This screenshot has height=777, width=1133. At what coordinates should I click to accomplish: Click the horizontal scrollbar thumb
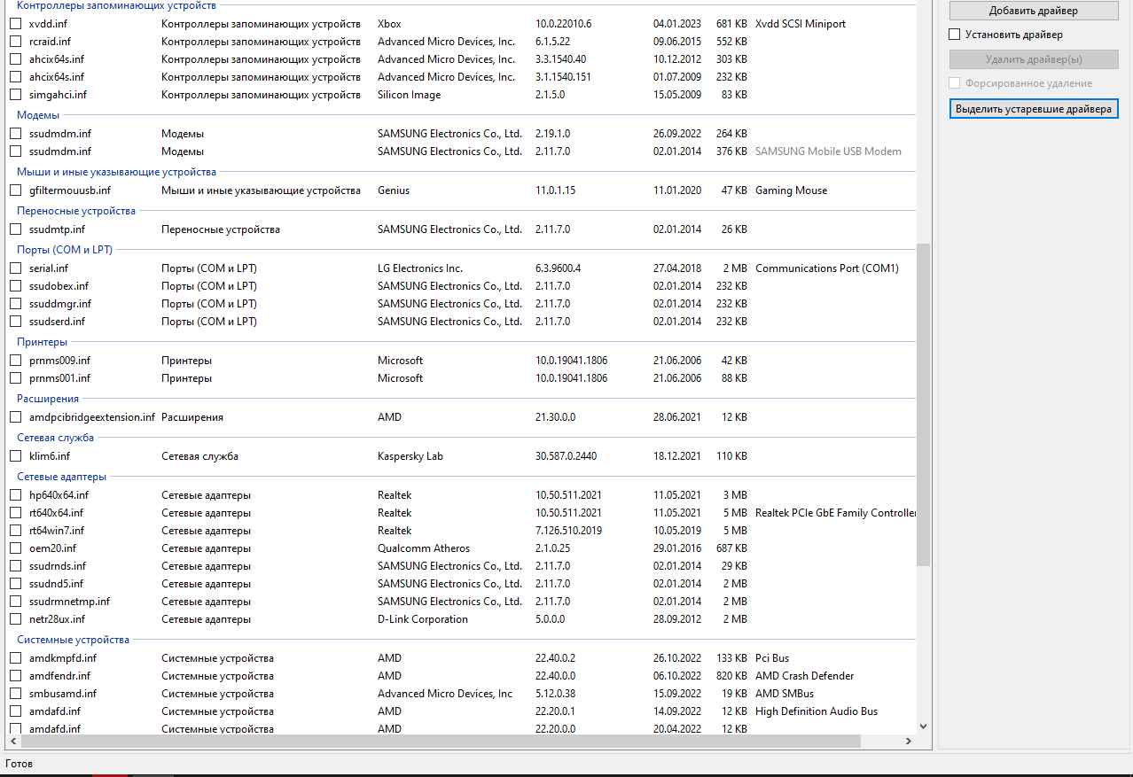point(441,741)
